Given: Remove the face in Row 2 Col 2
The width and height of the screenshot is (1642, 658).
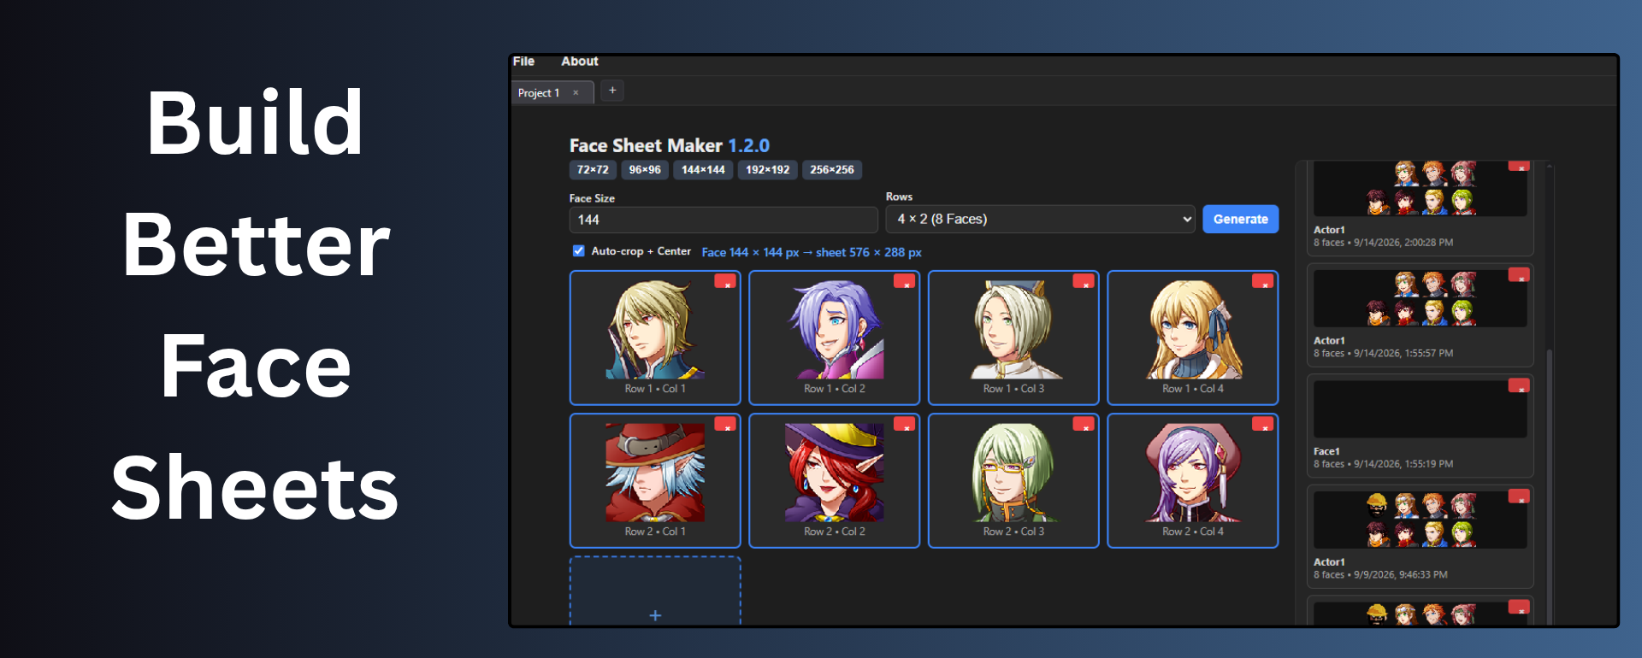Looking at the screenshot, I should click(904, 424).
